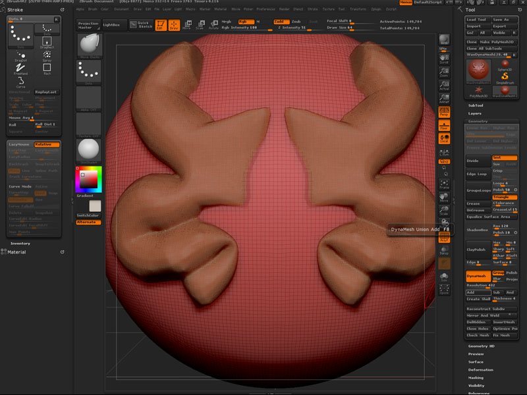This screenshot has height=395, width=527.
Task: Toggle the Rgb paint mode
Action: 246,22
